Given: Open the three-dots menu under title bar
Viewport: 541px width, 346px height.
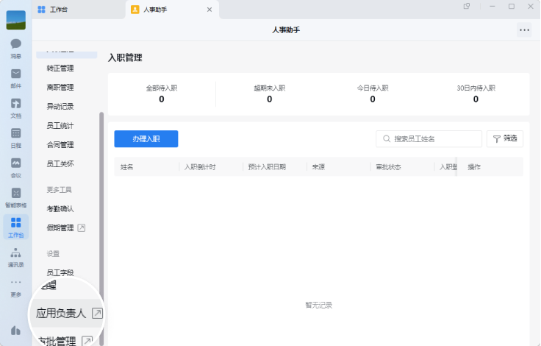Looking at the screenshot, I should click(524, 30).
